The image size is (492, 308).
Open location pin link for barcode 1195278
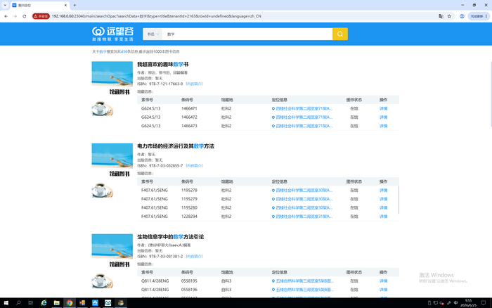(x=302, y=191)
